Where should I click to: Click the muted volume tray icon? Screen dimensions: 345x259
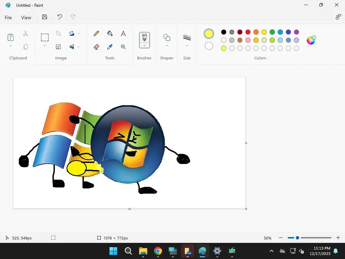pyautogui.click(x=302, y=251)
